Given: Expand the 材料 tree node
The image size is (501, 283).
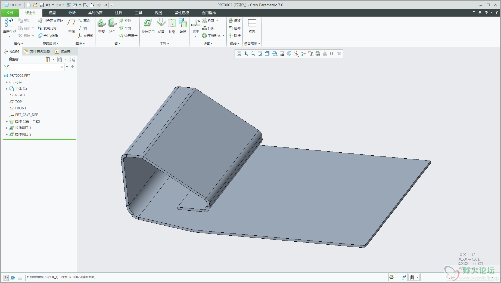Looking at the screenshot, I should tap(7, 82).
